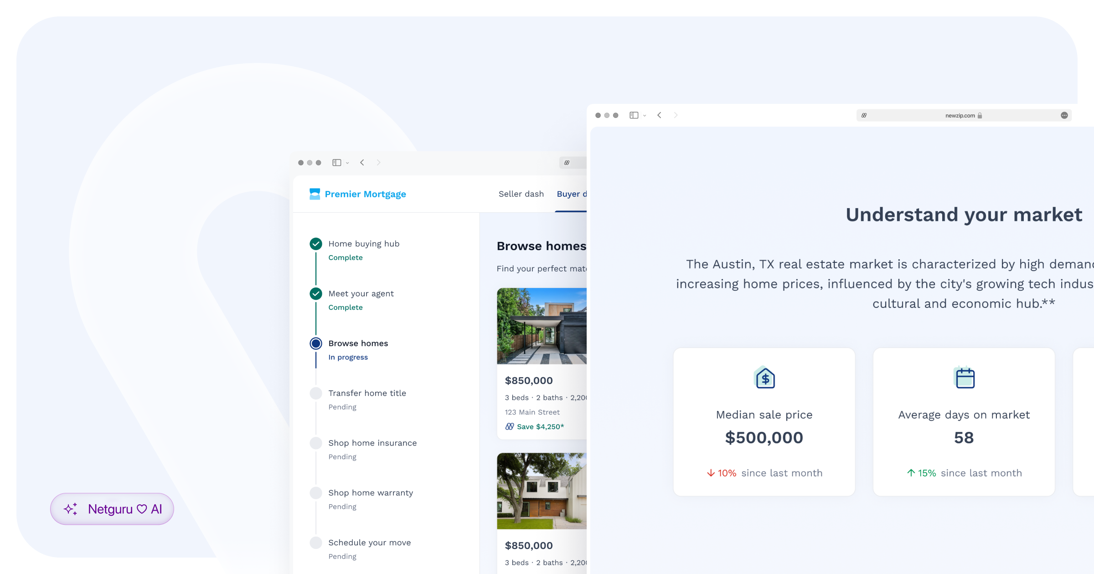This screenshot has width=1094, height=574.
Task: Select the Buyer d tab
Action: [572, 193]
